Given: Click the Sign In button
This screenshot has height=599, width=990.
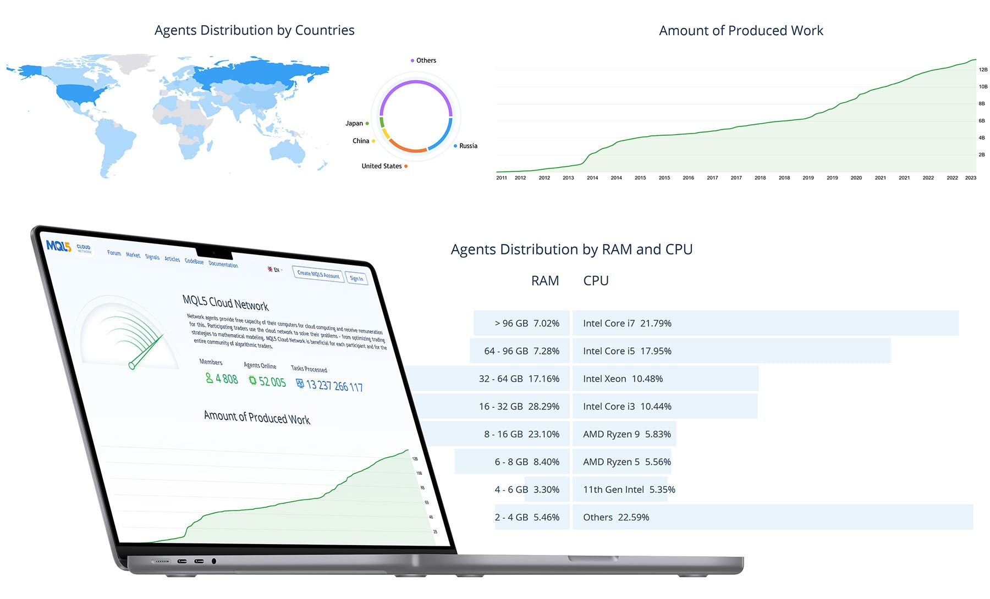Looking at the screenshot, I should [x=357, y=278].
